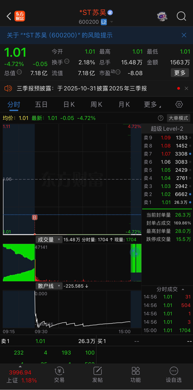Switch to the 月K tab
193x390 pixels.
124,104
